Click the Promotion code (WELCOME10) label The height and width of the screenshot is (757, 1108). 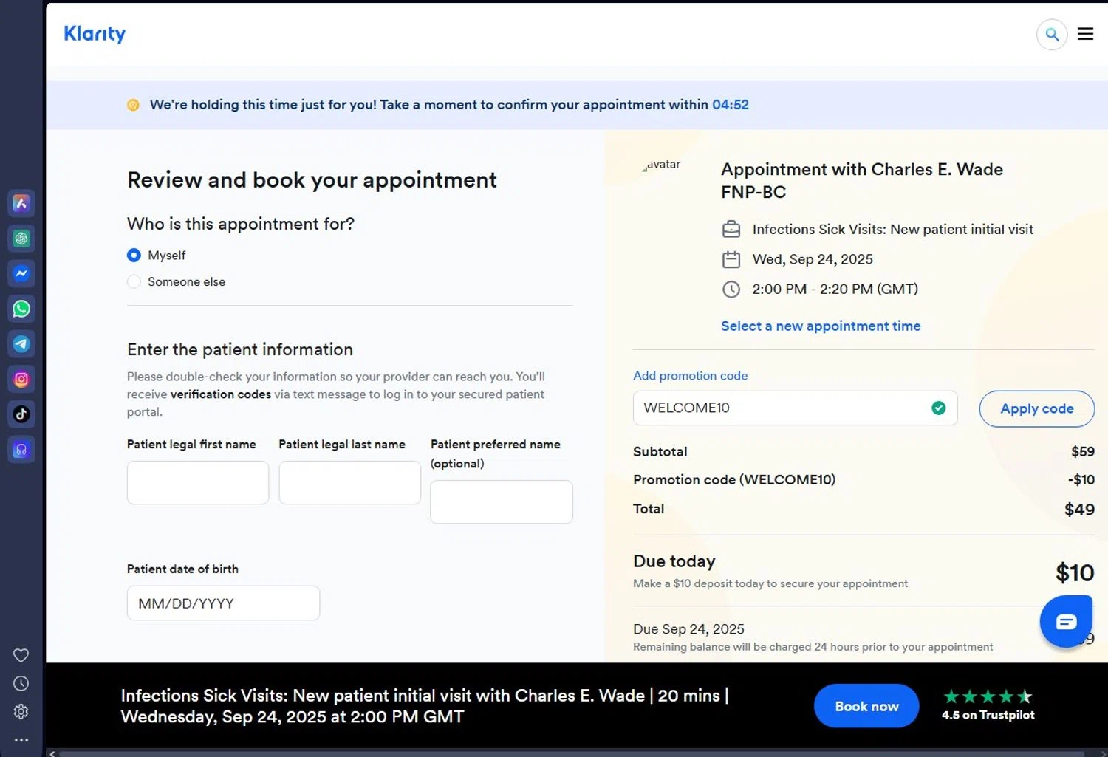coord(734,480)
